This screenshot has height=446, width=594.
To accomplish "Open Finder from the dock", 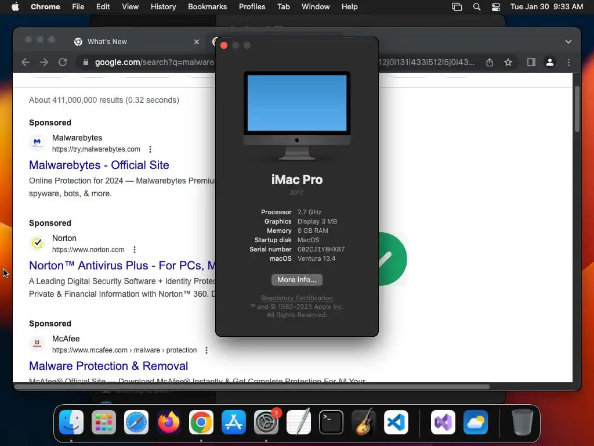I will coord(71,422).
